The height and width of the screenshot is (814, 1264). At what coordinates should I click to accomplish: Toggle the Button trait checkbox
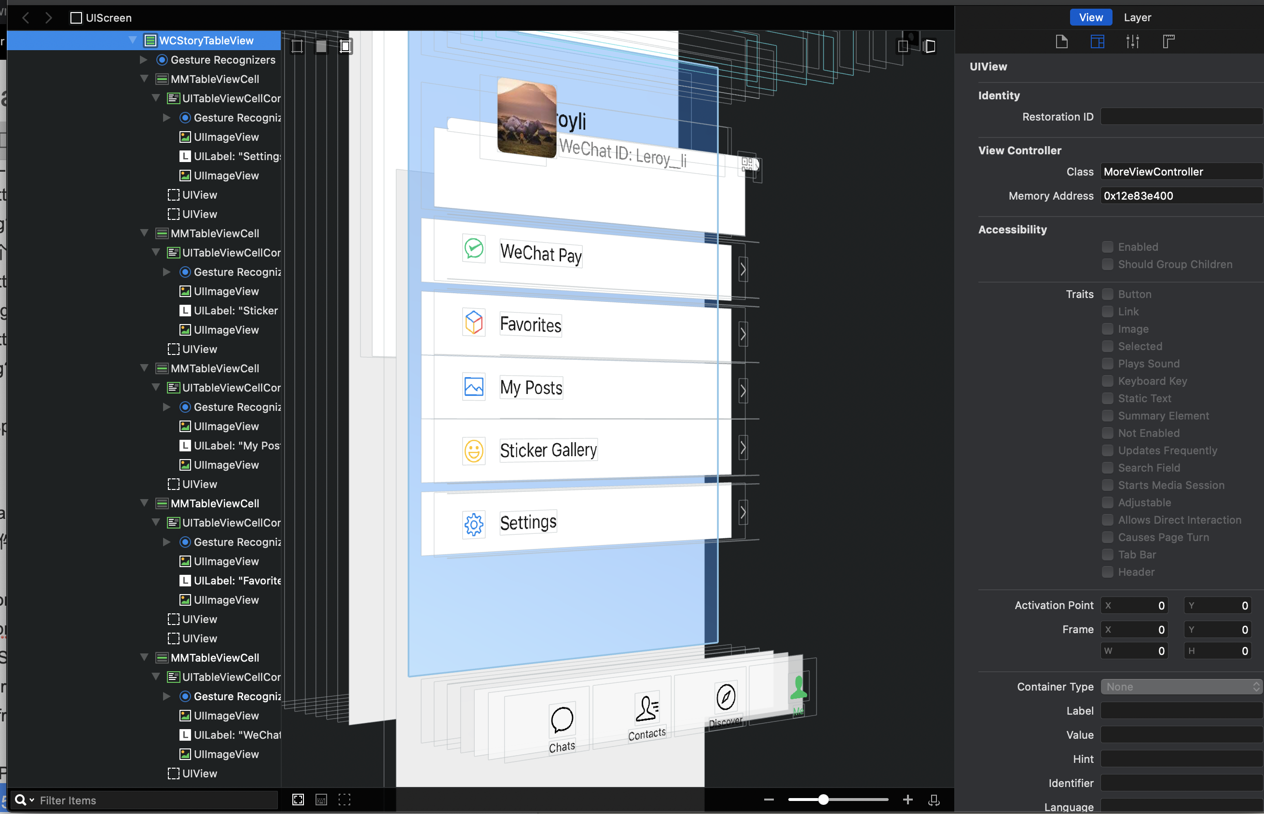(x=1107, y=295)
